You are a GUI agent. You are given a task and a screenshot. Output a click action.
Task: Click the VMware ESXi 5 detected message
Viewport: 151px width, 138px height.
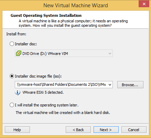coord(43,92)
